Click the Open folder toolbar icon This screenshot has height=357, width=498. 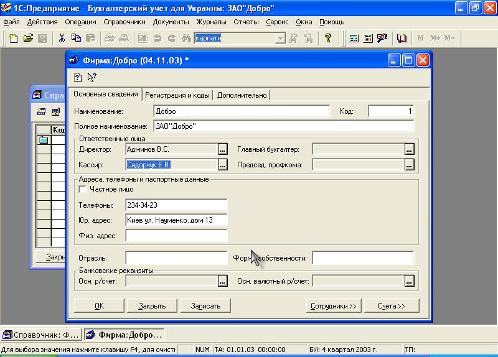coord(28,39)
